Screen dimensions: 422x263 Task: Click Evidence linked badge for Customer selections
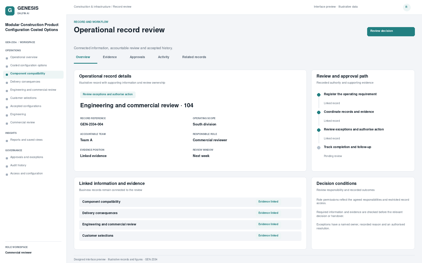tap(268, 236)
